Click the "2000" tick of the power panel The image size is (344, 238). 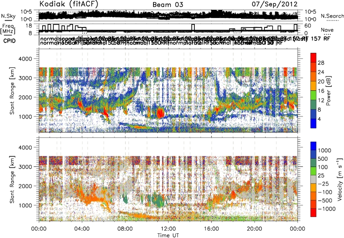pyautogui.click(x=26, y=97)
